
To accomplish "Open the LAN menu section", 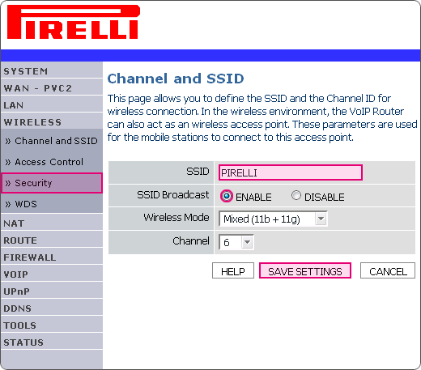I will pos(52,105).
